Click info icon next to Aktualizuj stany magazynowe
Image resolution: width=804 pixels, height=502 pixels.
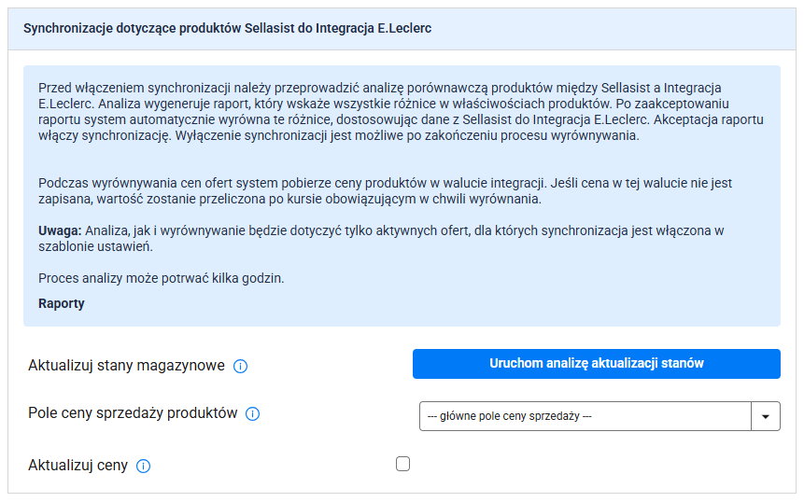pos(240,366)
